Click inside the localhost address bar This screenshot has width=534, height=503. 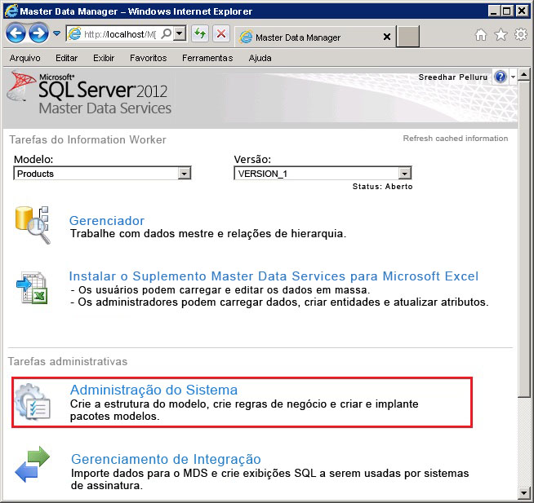pos(118,34)
